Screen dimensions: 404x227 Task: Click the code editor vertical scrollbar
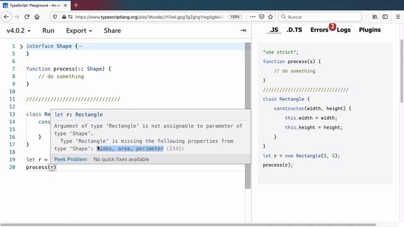tap(248, 116)
